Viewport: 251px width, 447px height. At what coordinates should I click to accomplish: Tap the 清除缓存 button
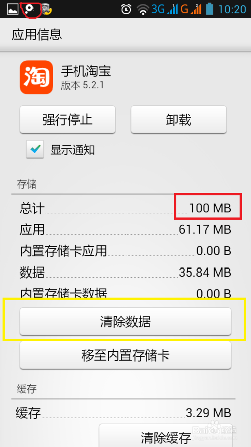pyautogui.click(x=165, y=435)
